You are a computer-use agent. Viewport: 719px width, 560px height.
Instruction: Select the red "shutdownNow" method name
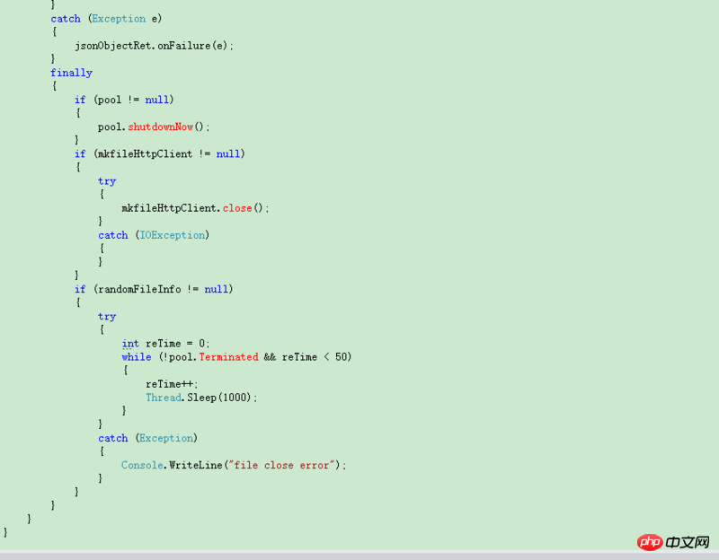tap(161, 127)
